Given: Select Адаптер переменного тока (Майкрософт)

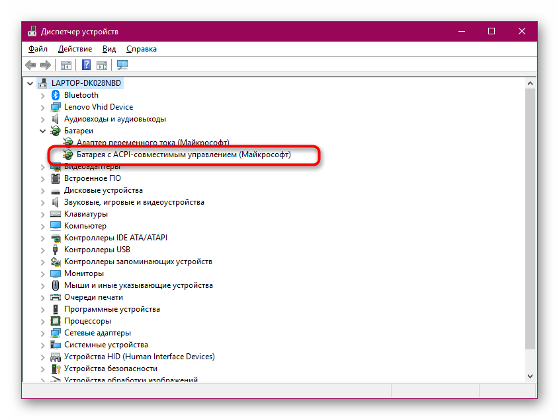Looking at the screenshot, I should [x=152, y=143].
